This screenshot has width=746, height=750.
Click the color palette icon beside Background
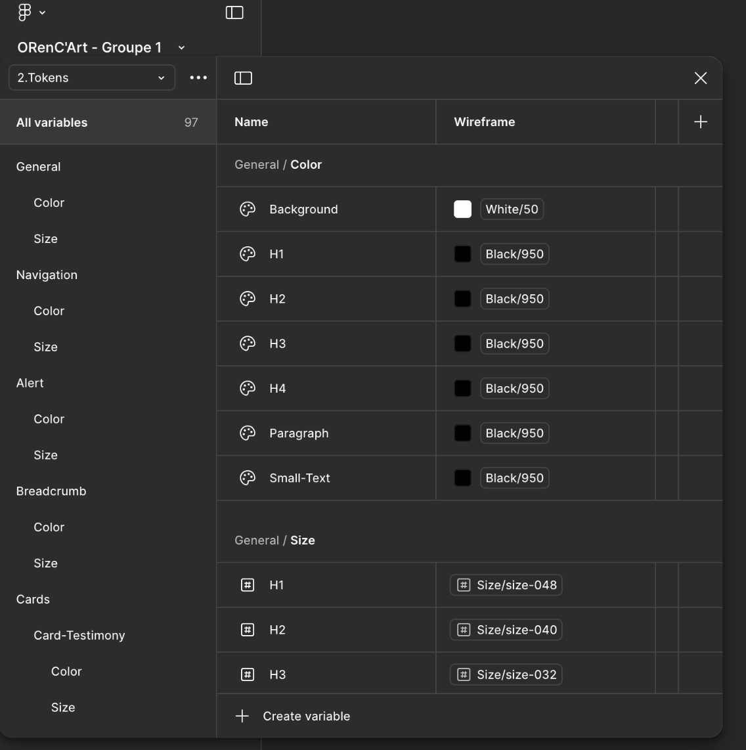248,210
